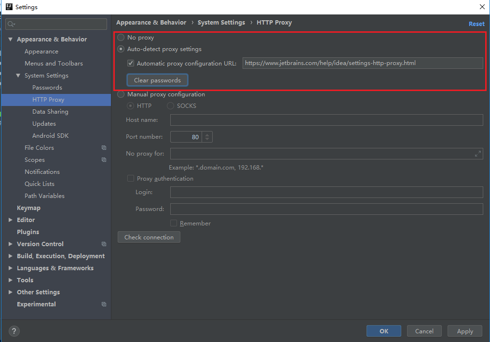Image resolution: width=490 pixels, height=342 pixels.
Task: Decrease port number with the stepper down arrow
Action: pyautogui.click(x=207, y=139)
